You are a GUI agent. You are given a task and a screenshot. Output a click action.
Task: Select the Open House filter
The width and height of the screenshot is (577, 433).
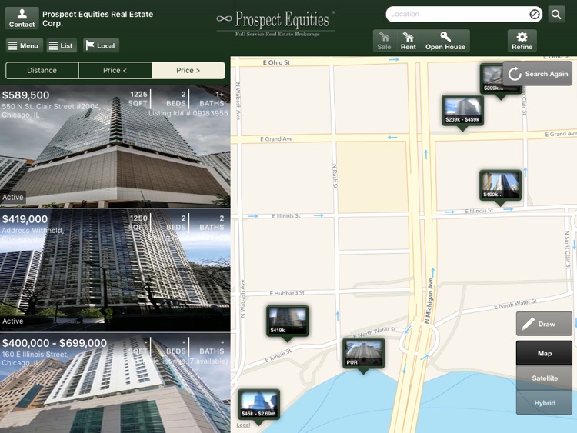(445, 41)
